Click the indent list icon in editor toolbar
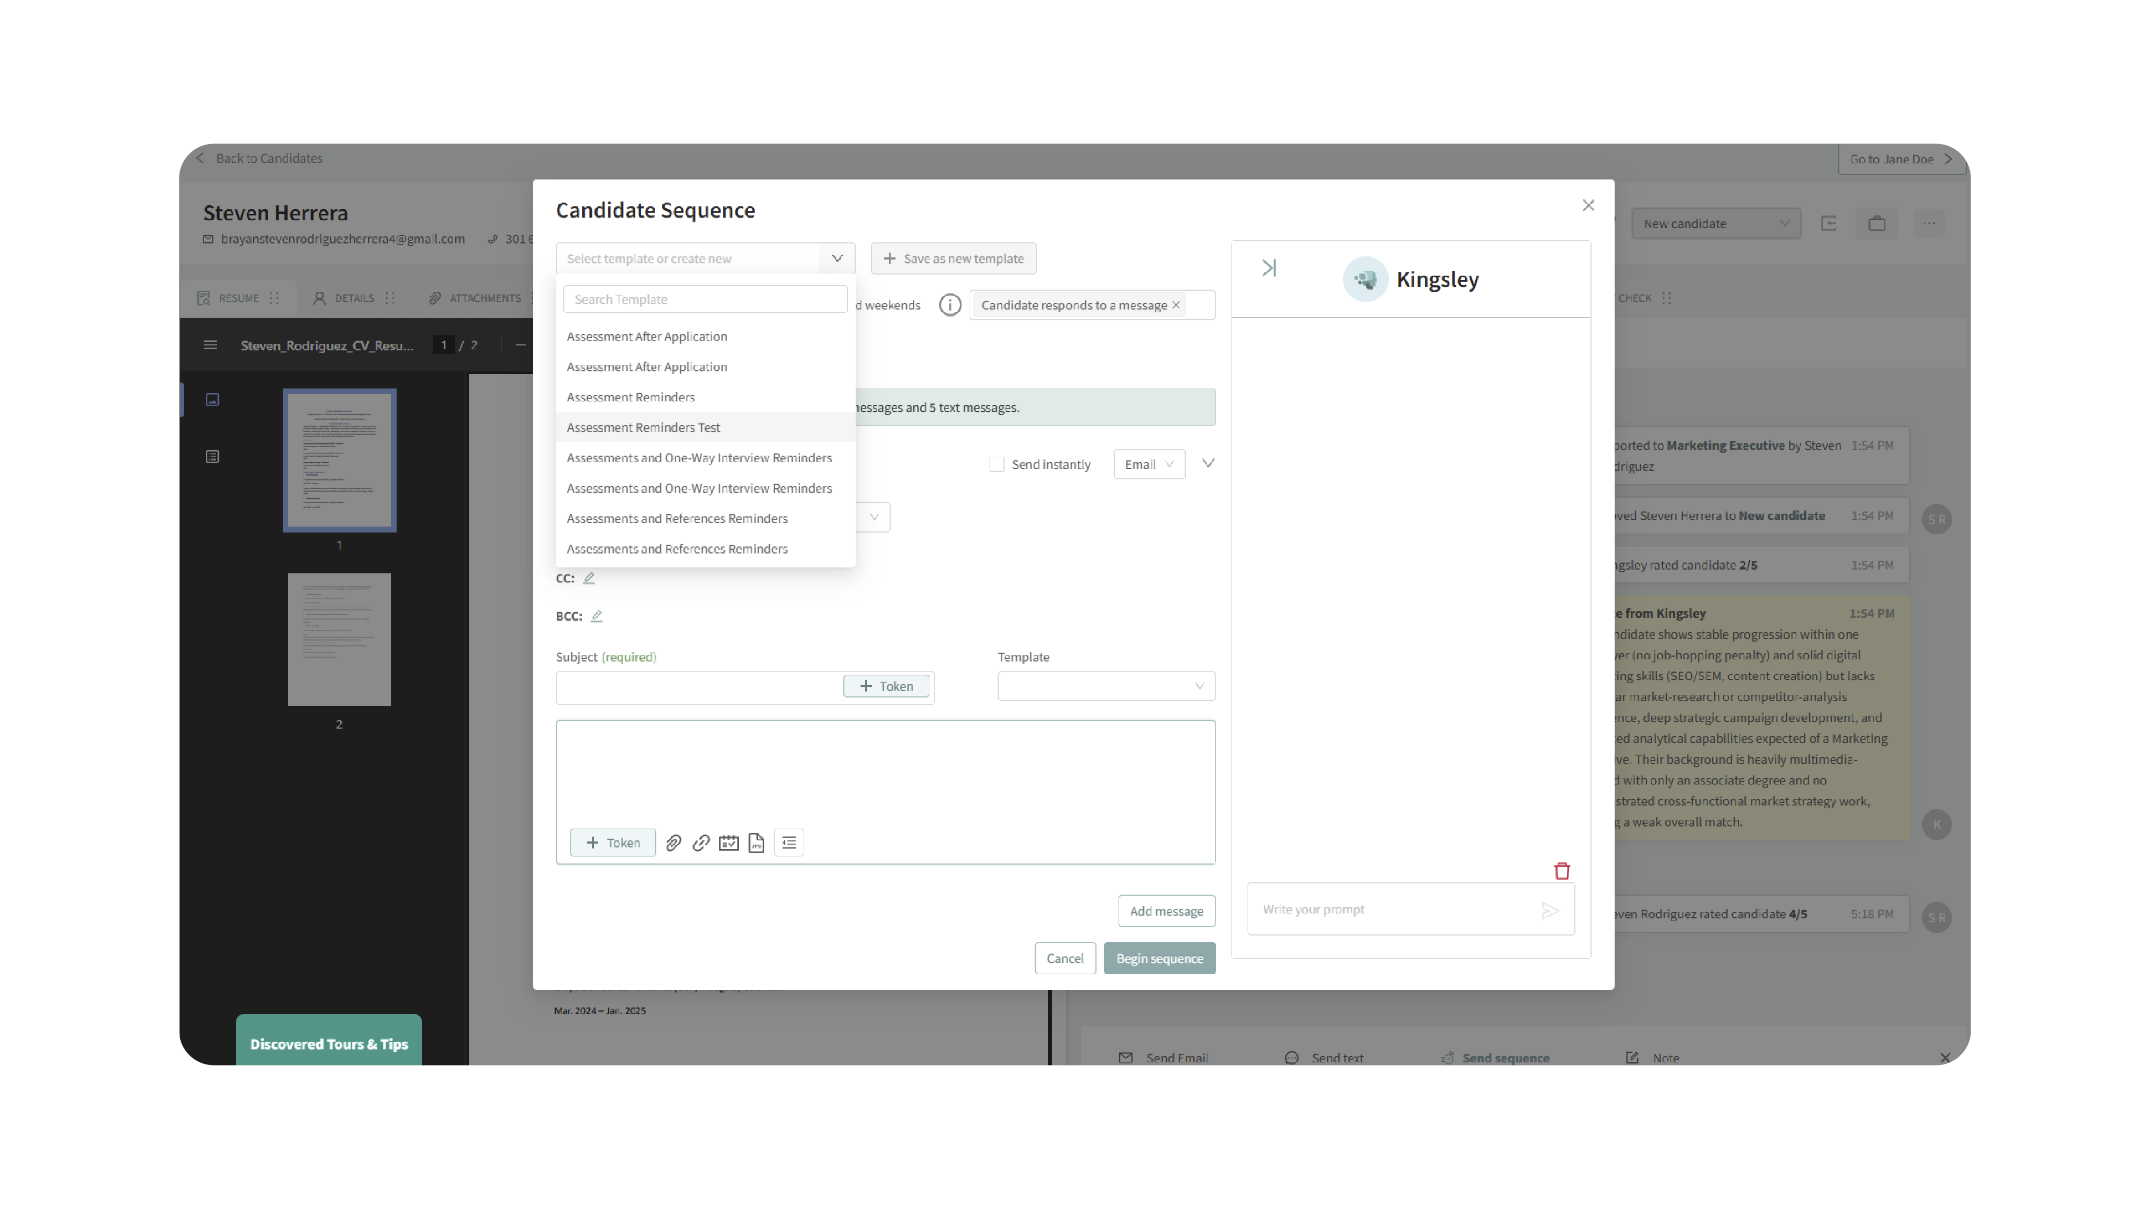2150x1209 pixels. (789, 843)
